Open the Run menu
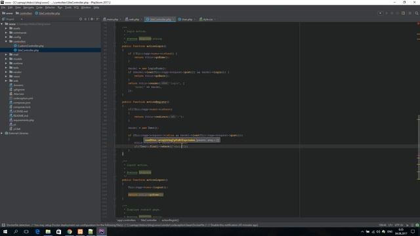Image resolution: width=420 pixels, height=236 pixels. (60, 7)
